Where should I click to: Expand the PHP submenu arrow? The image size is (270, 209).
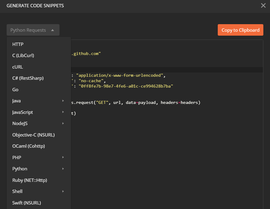point(63,157)
